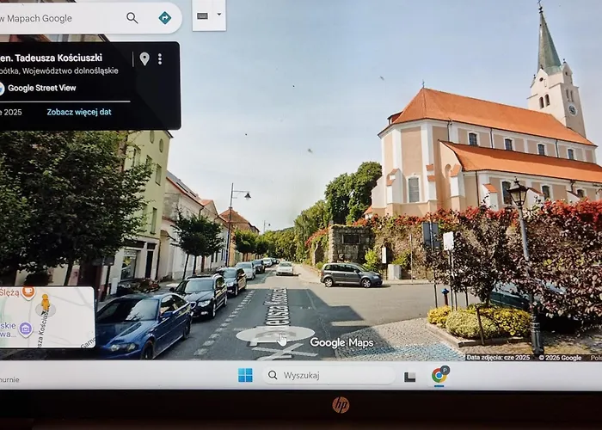Click the keyboard input tools icon
The height and width of the screenshot is (430, 602).
[x=203, y=15]
